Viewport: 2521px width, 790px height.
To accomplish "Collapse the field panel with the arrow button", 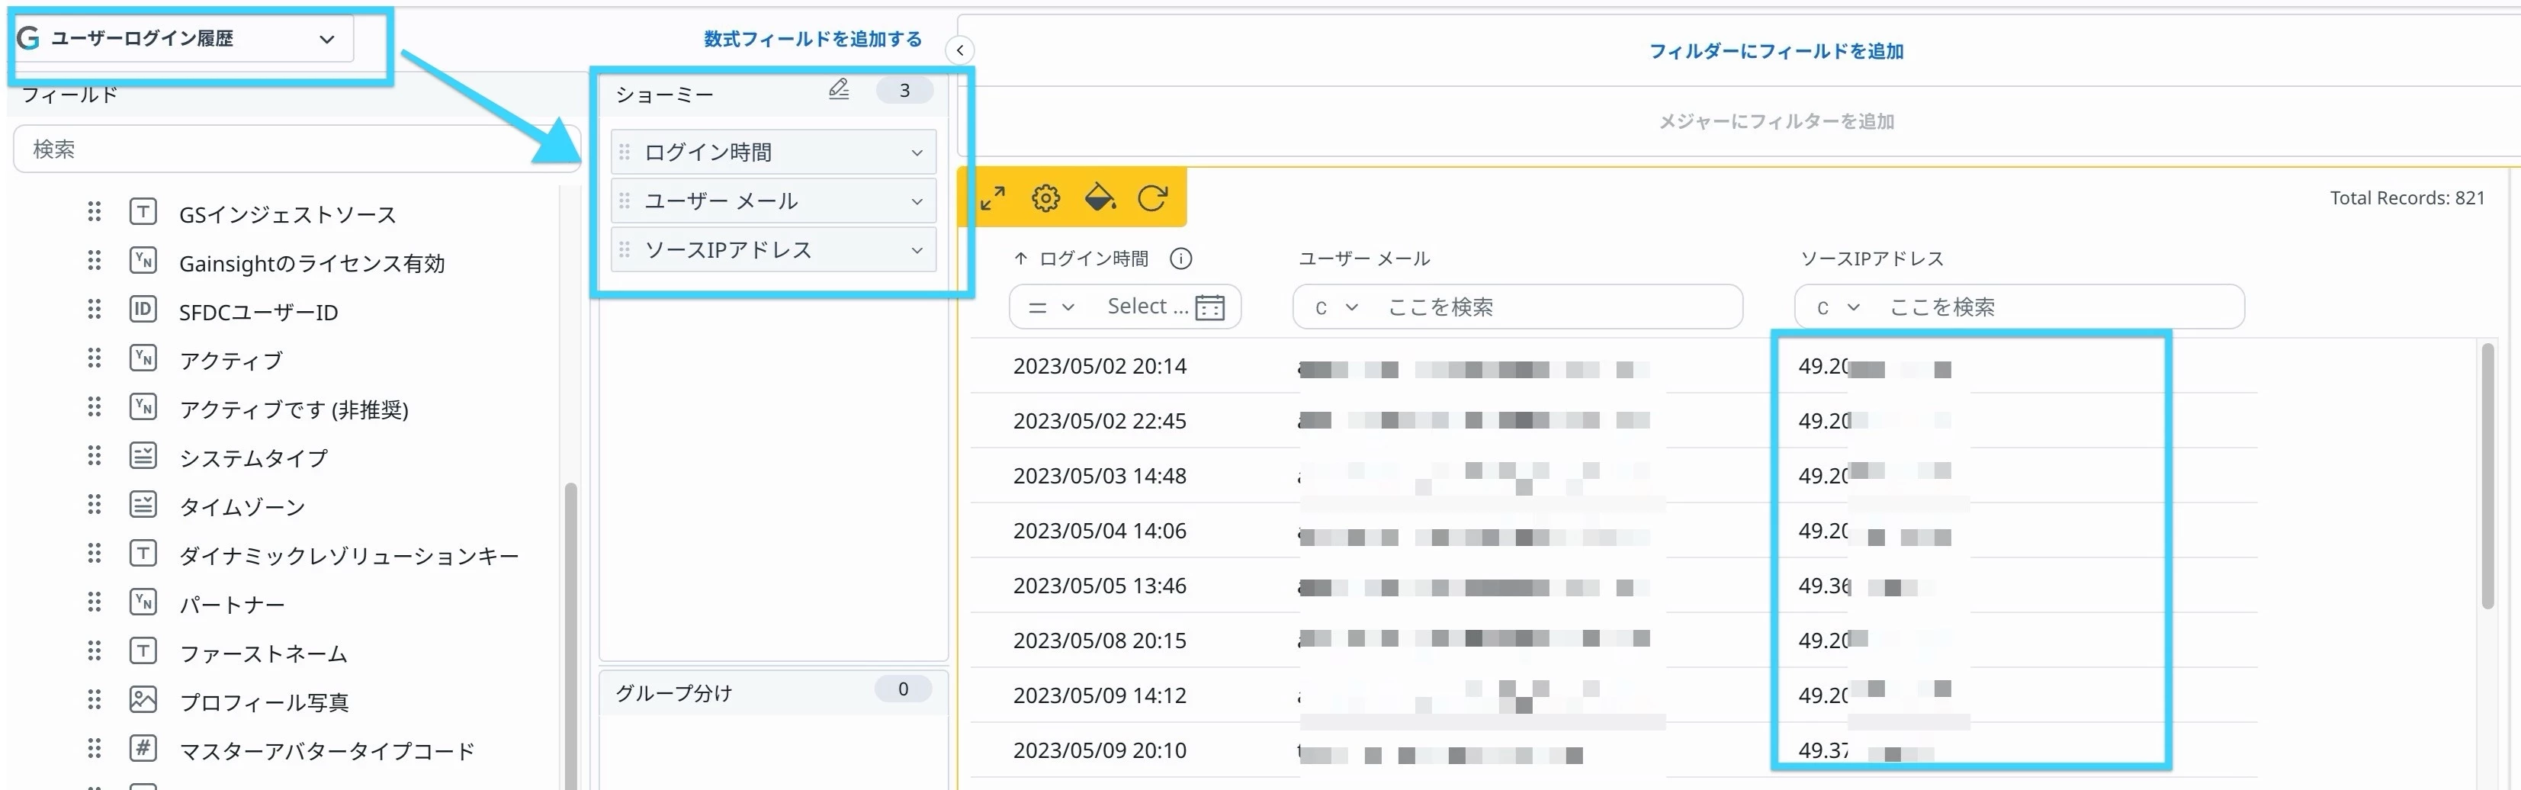I will pos(960,50).
